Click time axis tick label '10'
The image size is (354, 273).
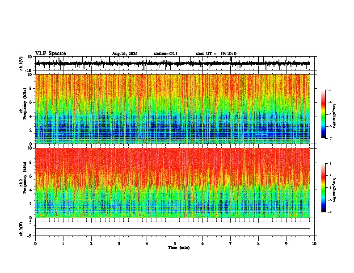click(x=314, y=244)
